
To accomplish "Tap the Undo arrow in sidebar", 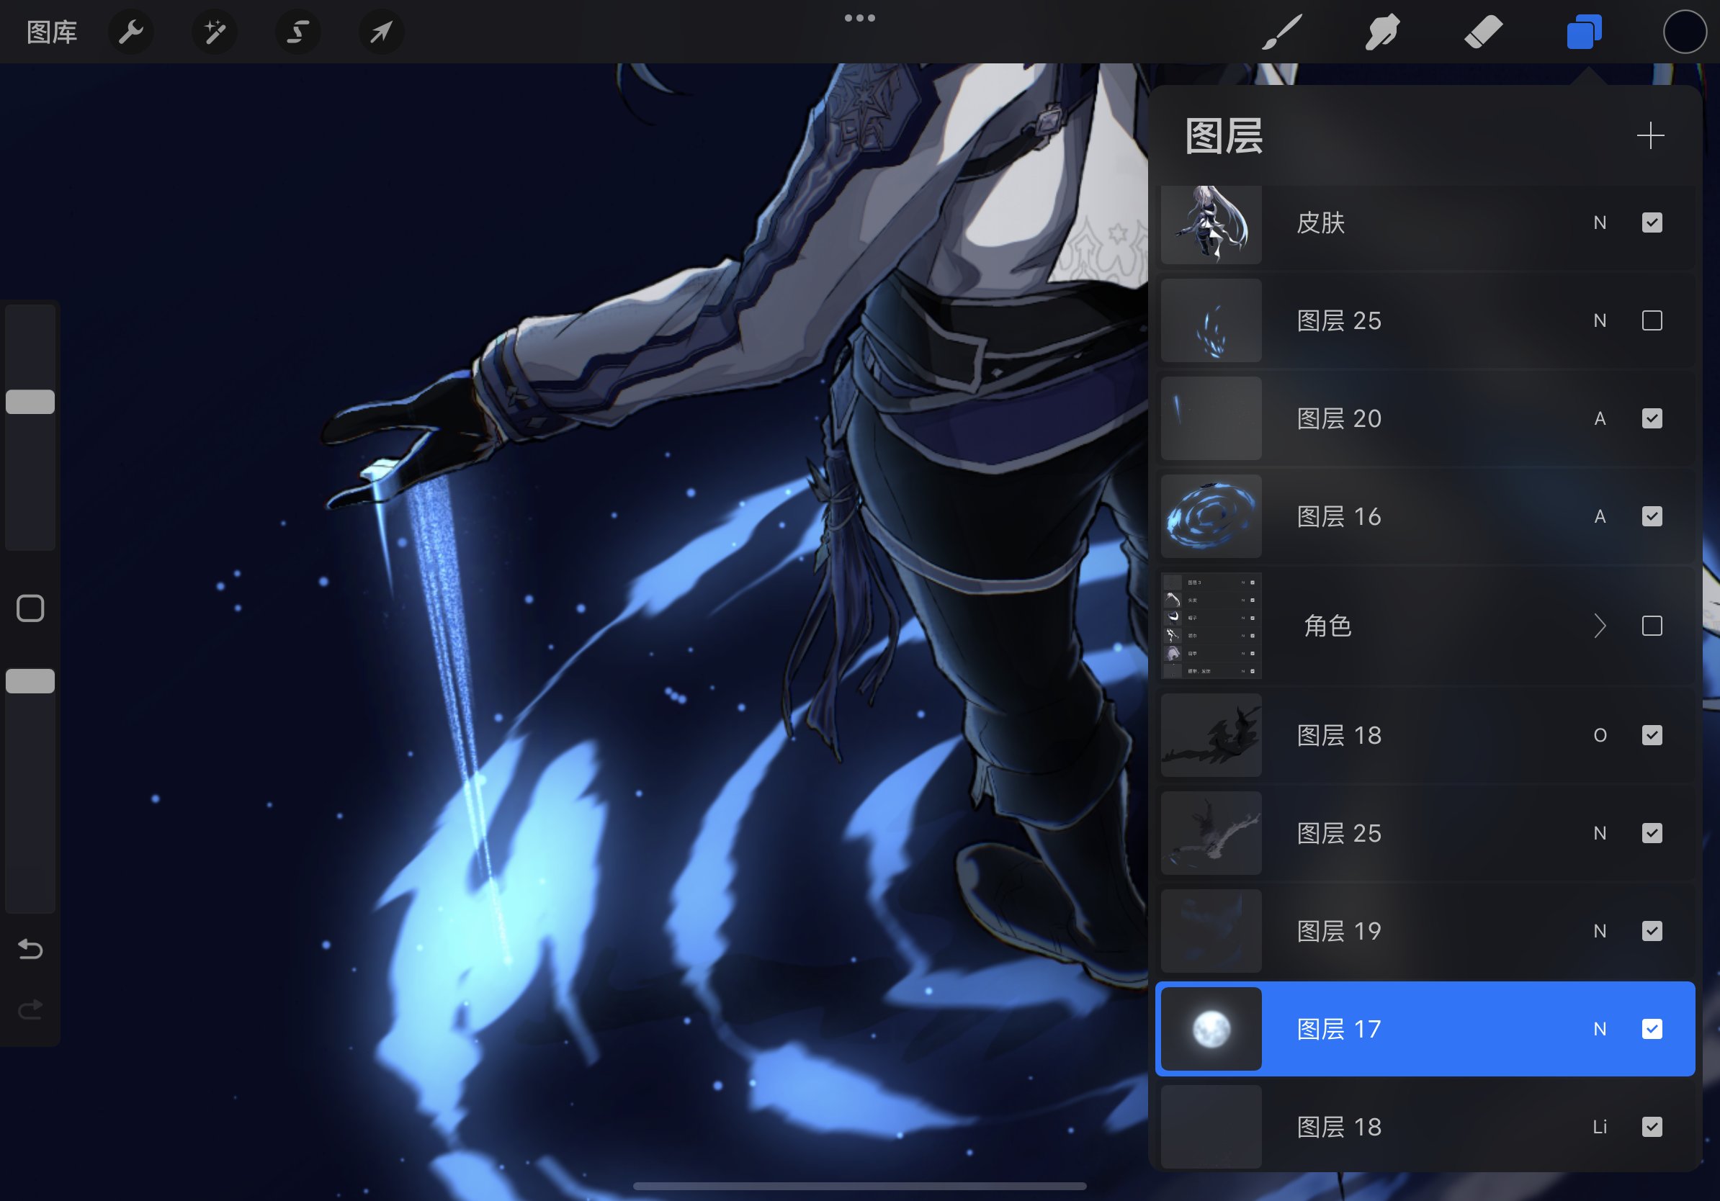I will pyautogui.click(x=30, y=950).
